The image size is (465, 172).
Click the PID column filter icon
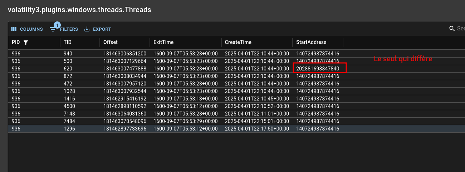click(x=26, y=43)
